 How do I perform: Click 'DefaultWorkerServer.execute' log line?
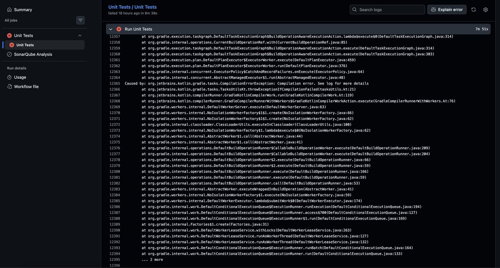coord(234,107)
